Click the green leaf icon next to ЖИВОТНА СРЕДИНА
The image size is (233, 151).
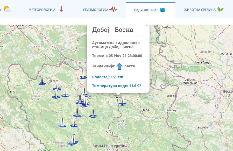pos(220,9)
